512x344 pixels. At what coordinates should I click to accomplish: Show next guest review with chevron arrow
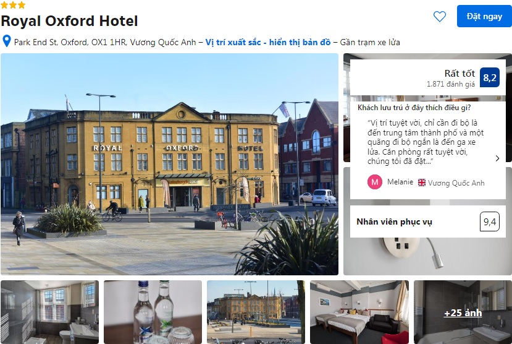497,158
